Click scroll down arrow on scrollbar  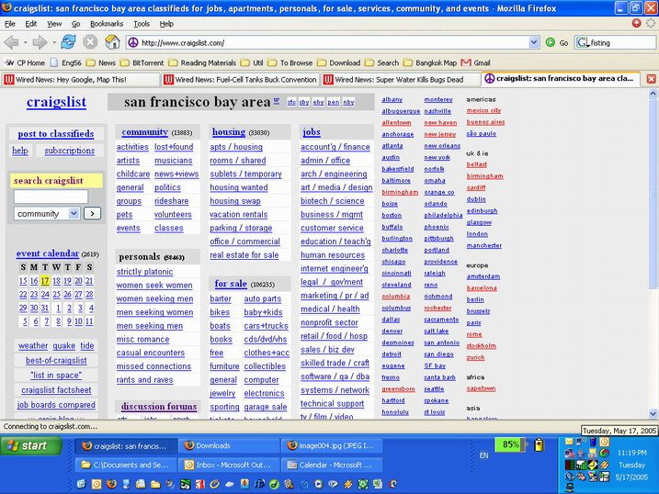pyautogui.click(x=653, y=413)
